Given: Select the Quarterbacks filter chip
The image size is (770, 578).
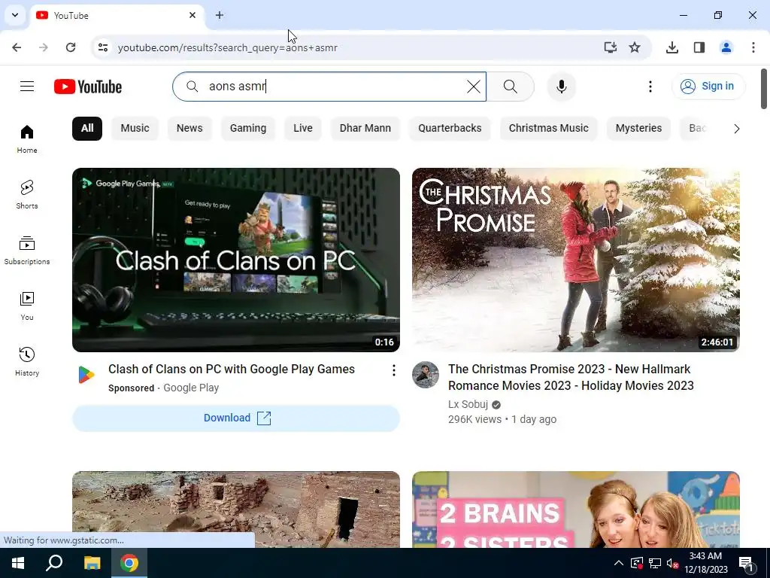Looking at the screenshot, I should (450, 128).
